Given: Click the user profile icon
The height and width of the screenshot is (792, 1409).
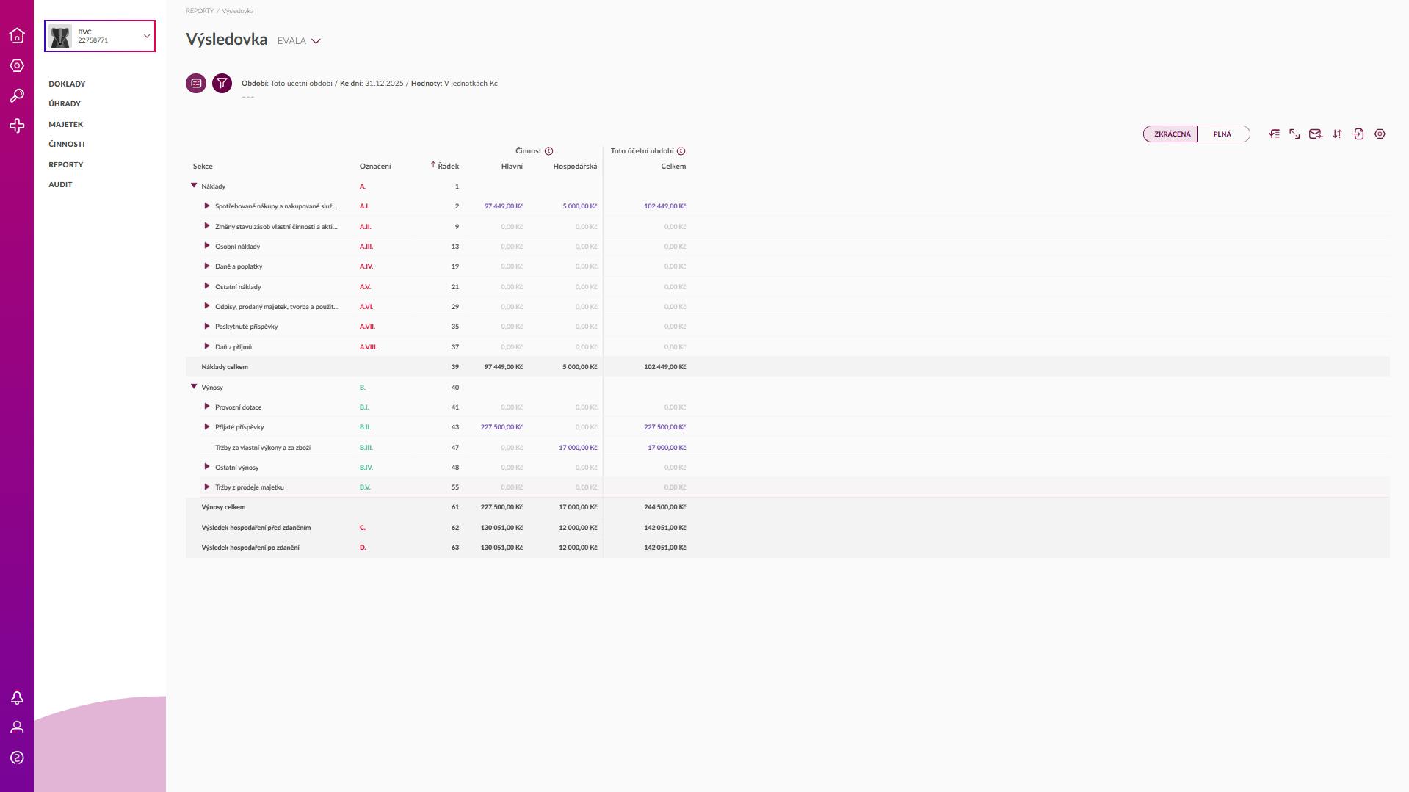Looking at the screenshot, I should (17, 727).
